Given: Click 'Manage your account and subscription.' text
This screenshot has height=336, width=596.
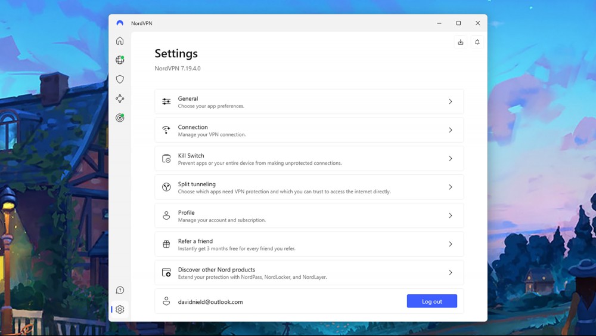Looking at the screenshot, I should tap(222, 220).
